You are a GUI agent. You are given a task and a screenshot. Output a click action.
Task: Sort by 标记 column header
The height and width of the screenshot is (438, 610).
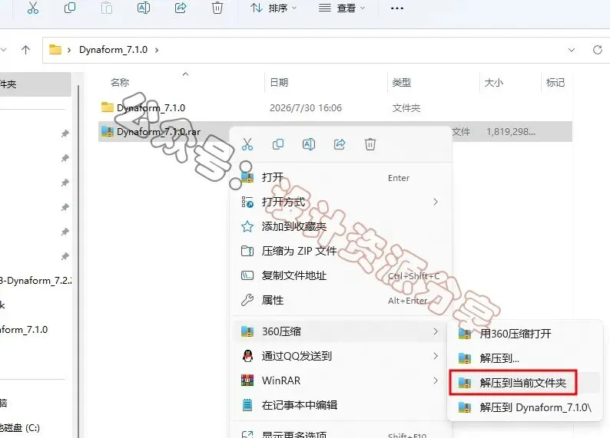pos(555,82)
